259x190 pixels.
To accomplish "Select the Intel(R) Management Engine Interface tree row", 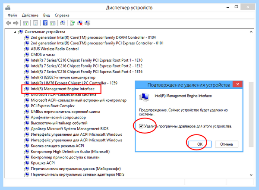I will tap(63, 89).
